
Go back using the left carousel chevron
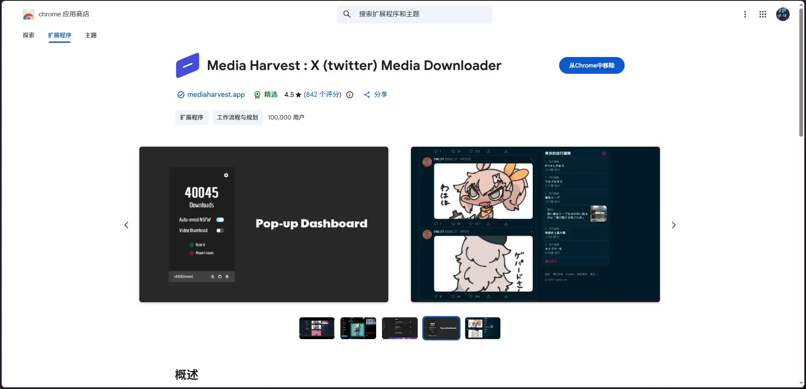pos(126,225)
